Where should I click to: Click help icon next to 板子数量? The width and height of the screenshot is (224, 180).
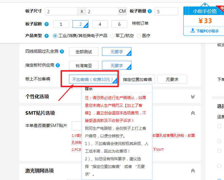(150, 11)
